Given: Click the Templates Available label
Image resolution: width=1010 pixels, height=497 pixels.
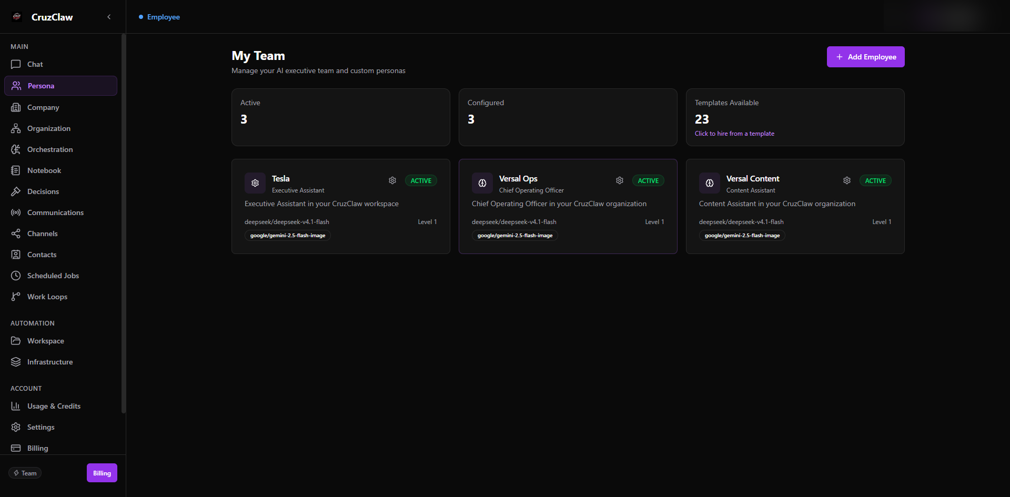Looking at the screenshot, I should coord(726,103).
